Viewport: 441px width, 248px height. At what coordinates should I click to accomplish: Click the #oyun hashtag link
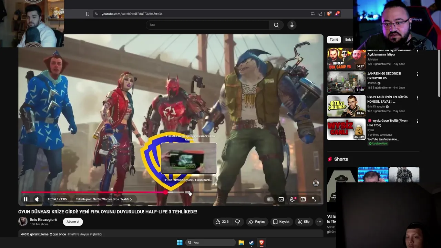coord(84,234)
